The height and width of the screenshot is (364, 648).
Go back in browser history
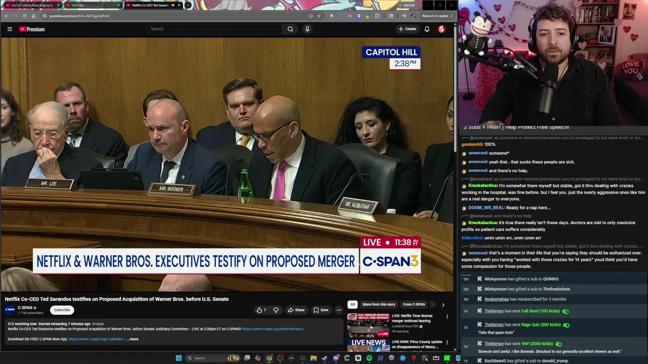pyautogui.click(x=6, y=16)
